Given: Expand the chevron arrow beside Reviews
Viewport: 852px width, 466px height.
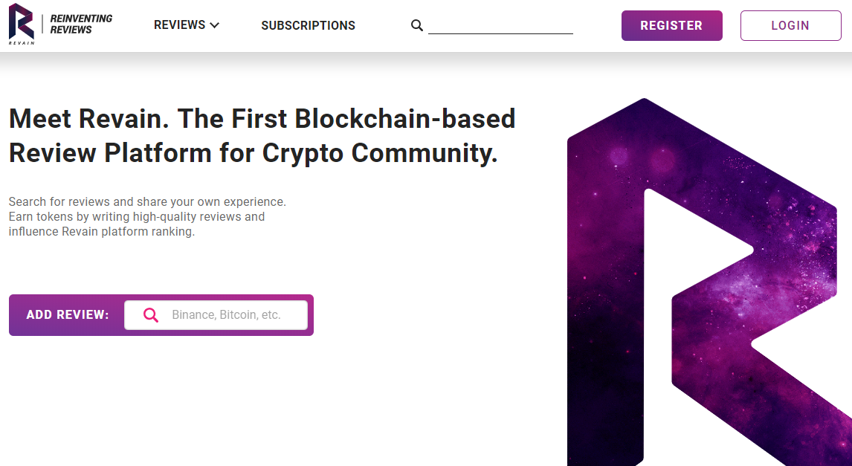Looking at the screenshot, I should tap(215, 25).
